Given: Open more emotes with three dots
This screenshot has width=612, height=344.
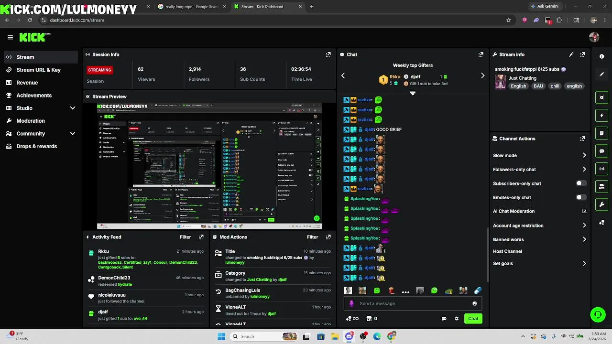Looking at the screenshot, I should [x=405, y=291].
